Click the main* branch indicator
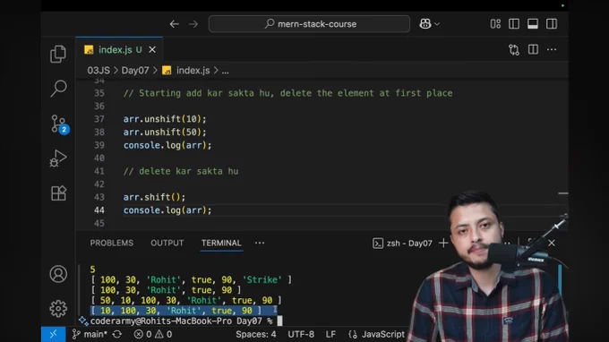 click(90, 334)
